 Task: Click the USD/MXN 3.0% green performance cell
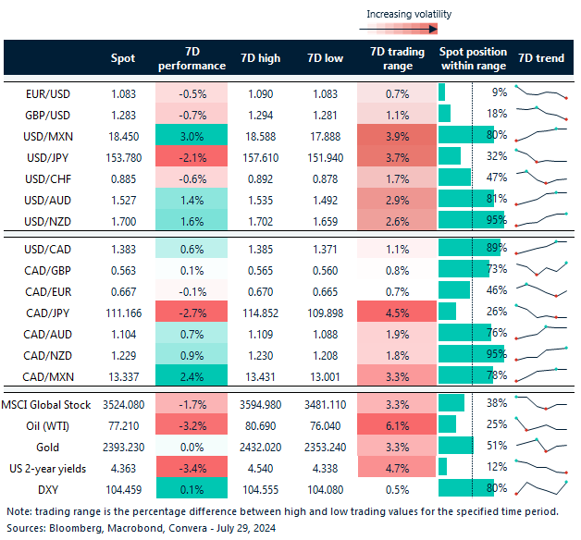tap(192, 134)
